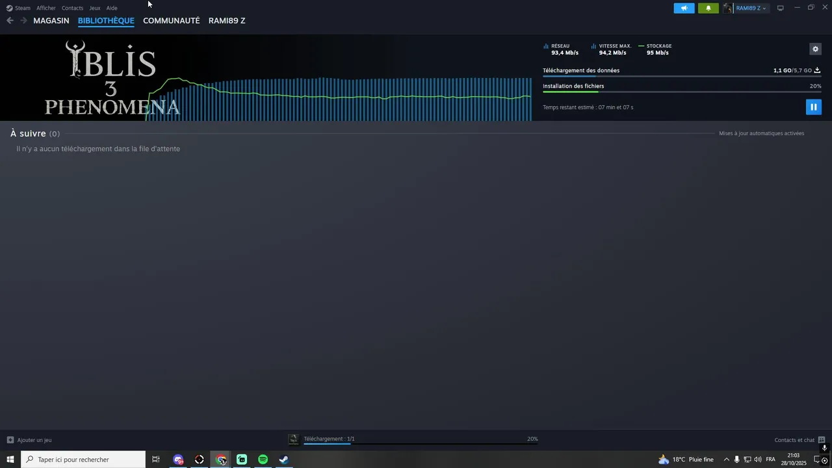The width and height of the screenshot is (832, 468).
Task: Click the Ajouter un jeu plus icon
Action: tap(10, 440)
